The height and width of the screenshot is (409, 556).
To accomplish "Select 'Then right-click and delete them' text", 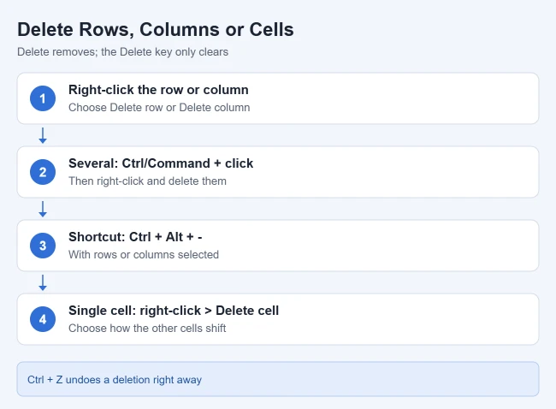I will tap(147, 181).
